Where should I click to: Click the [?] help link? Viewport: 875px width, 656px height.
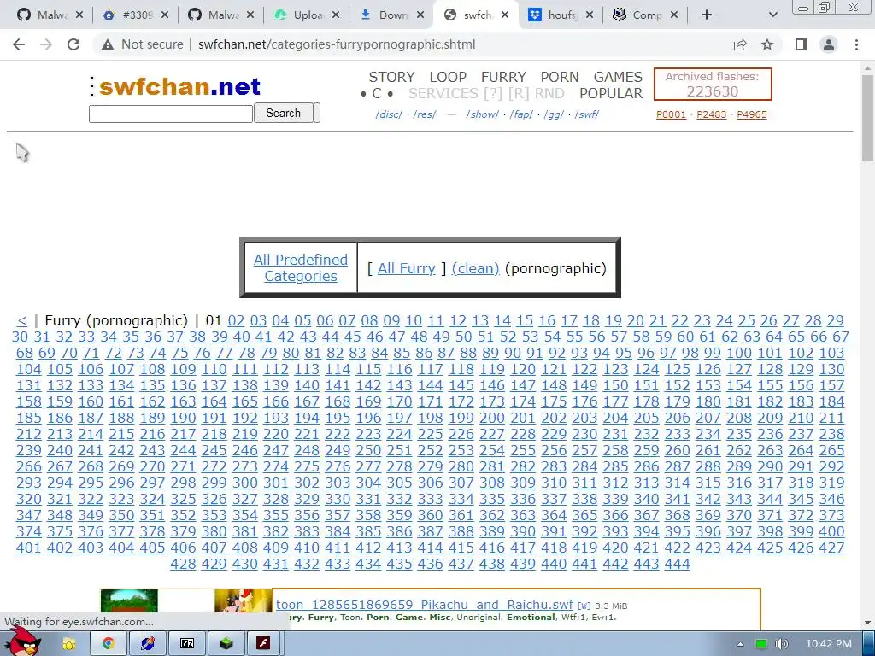point(493,93)
